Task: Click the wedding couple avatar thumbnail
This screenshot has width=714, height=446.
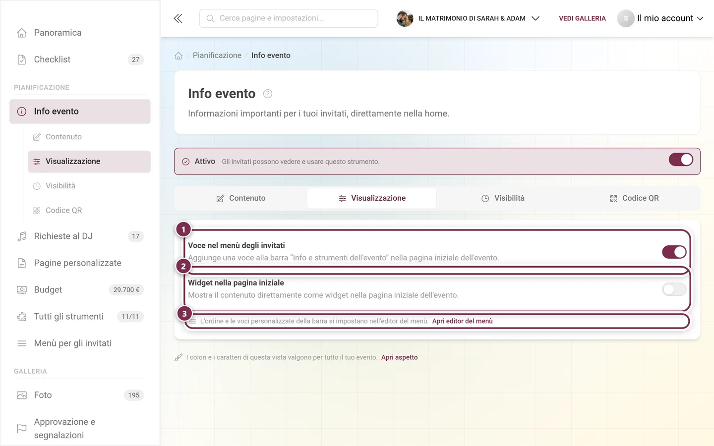Action: [x=405, y=18]
